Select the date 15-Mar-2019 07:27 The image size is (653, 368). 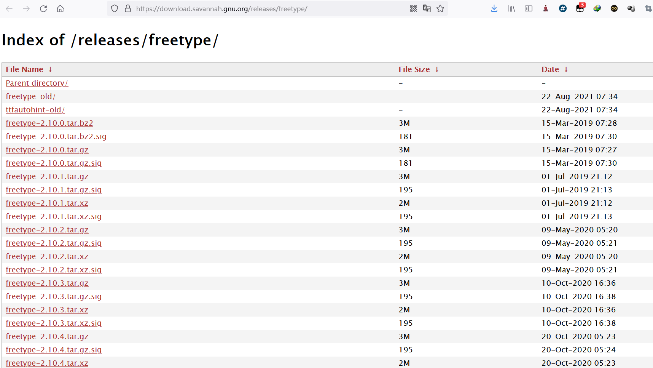click(x=579, y=150)
